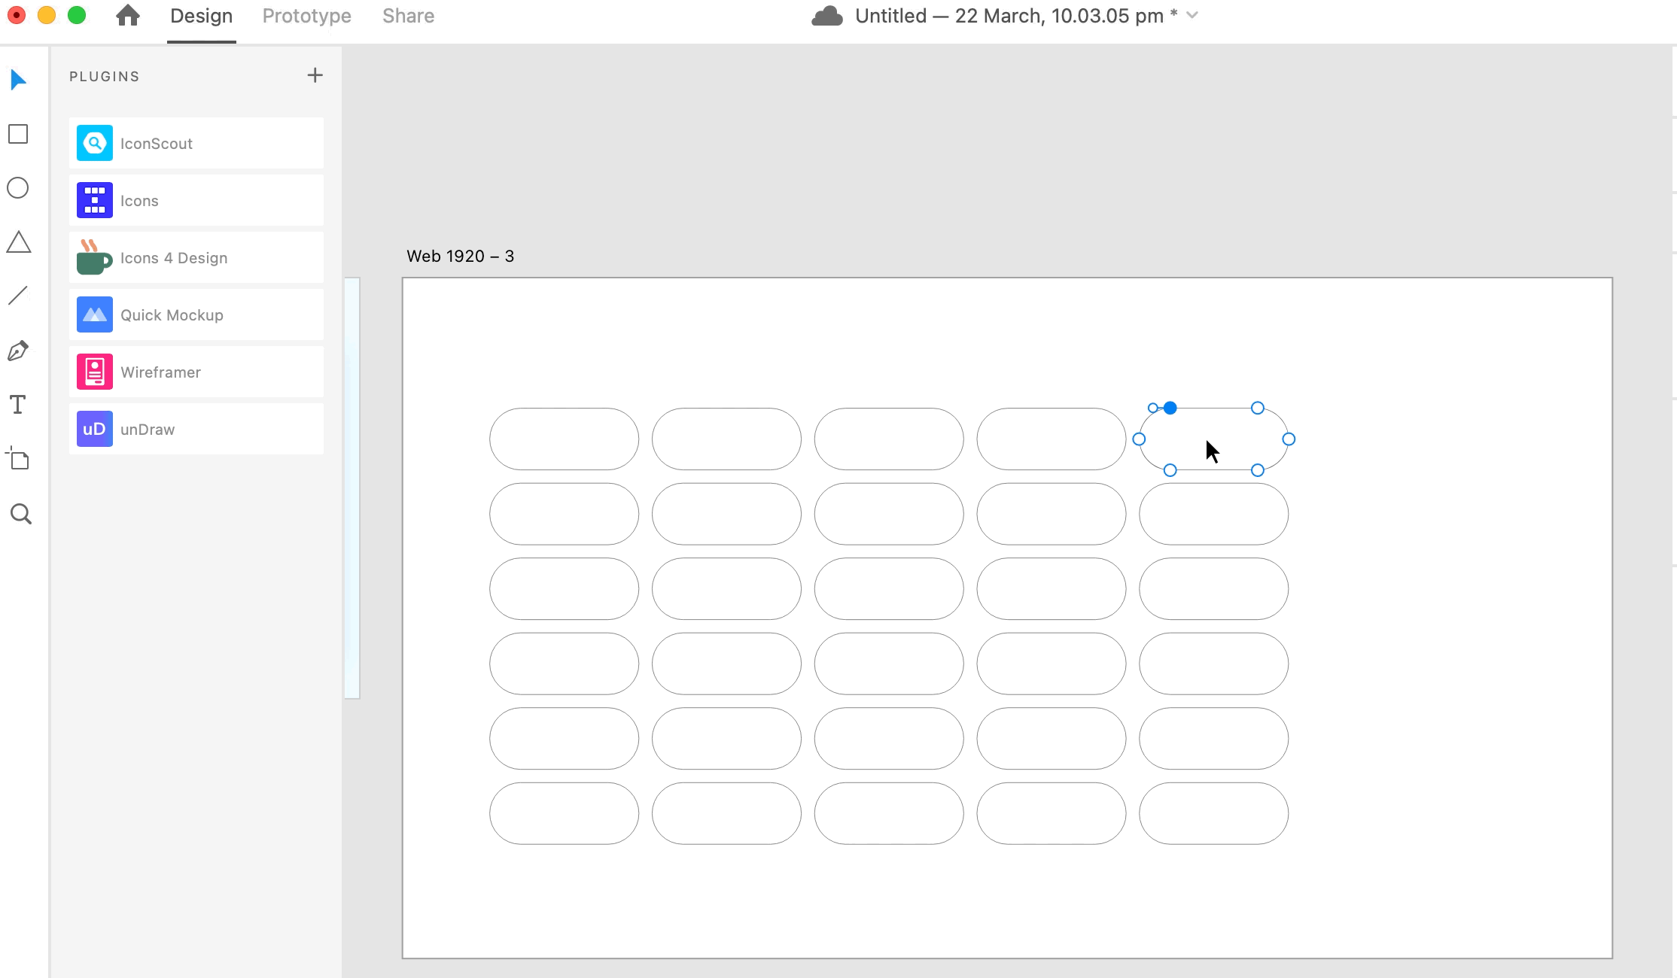Viewport: 1677px width, 978px height.
Task: Switch to the Design tab
Action: [201, 16]
